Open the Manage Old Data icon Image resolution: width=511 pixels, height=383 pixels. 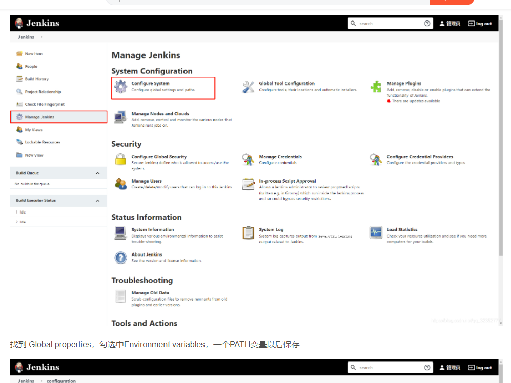(x=120, y=296)
